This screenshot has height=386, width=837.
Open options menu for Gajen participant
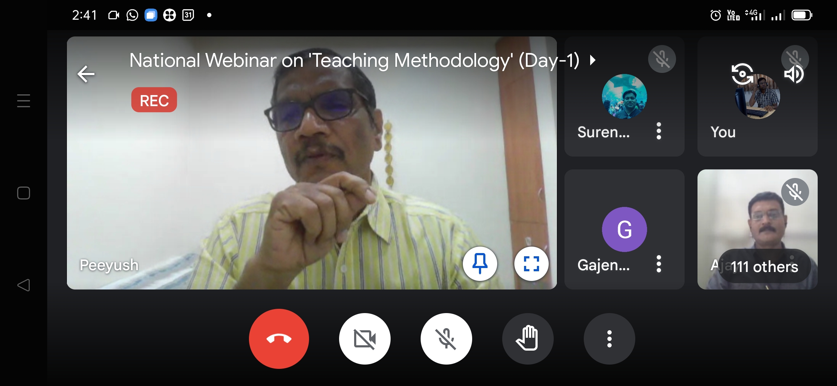[659, 264]
